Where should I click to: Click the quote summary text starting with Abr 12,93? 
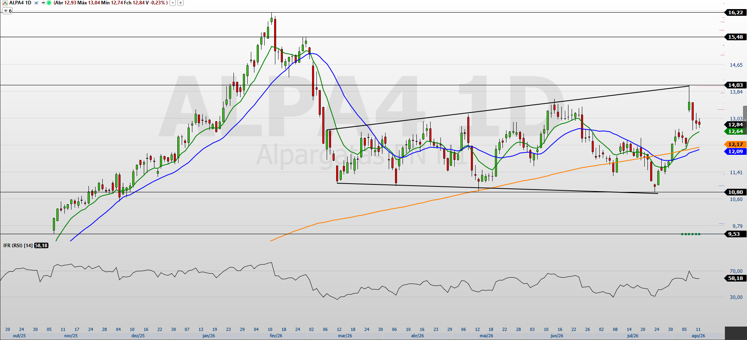coord(111,3)
